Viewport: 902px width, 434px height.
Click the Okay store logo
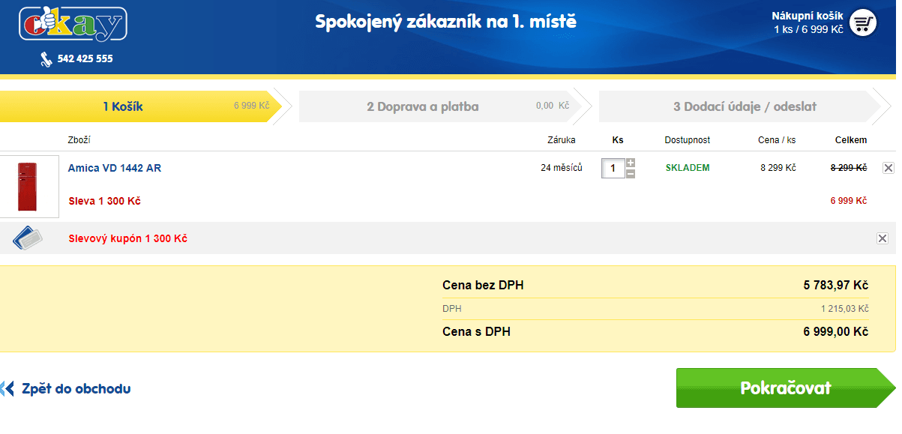click(73, 24)
